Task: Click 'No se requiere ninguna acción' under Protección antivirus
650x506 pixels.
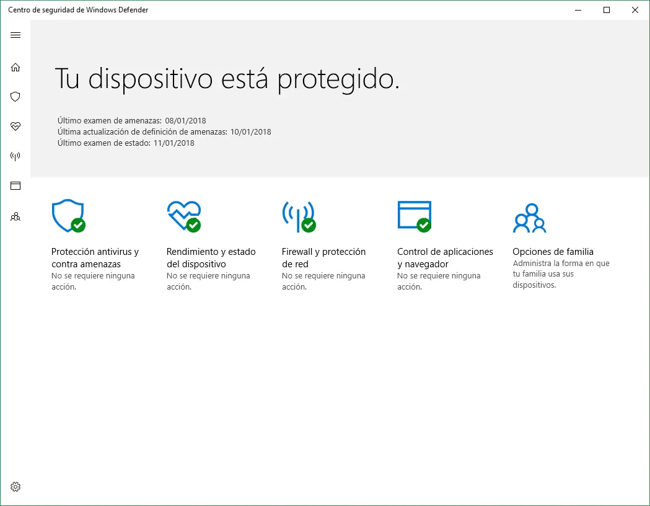Action: 93,281
